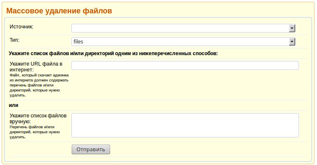Click the Тип dropdown arrow icon
Image resolution: width=317 pixels, height=165 pixels.
point(292,42)
